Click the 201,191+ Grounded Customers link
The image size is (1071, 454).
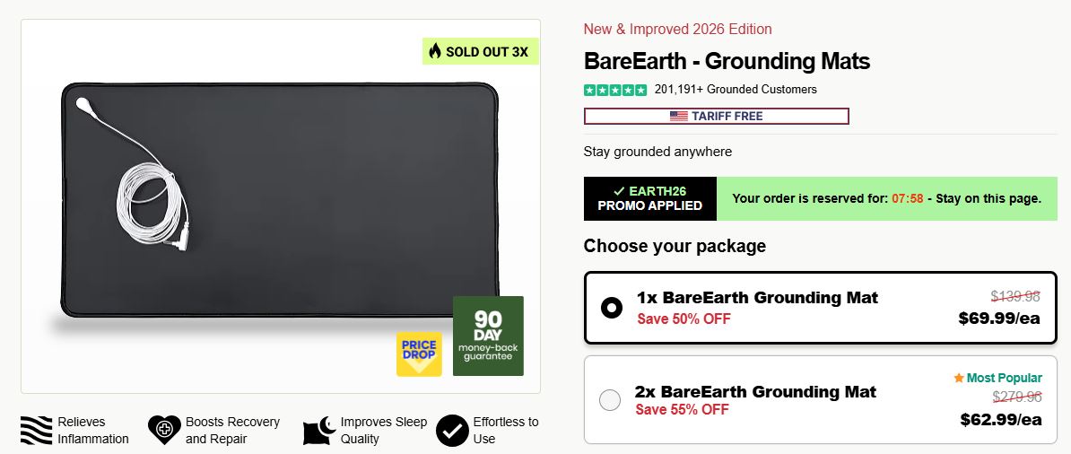point(736,90)
